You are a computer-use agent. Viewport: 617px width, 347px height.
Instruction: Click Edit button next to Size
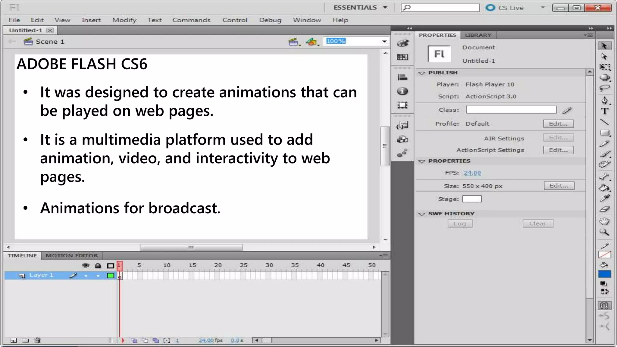click(559, 186)
